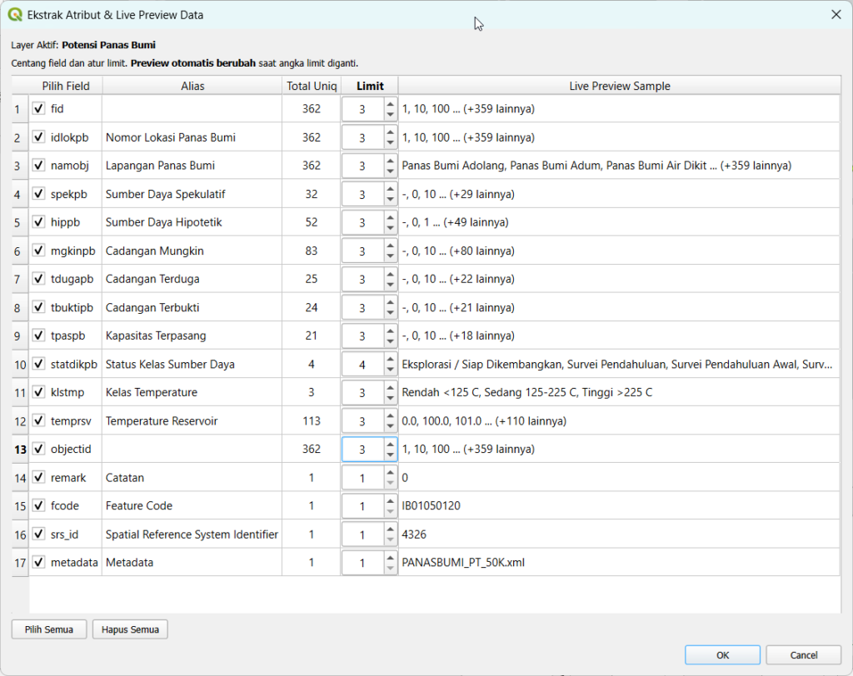Increase the limit for temprsv field
The image size is (853, 676).
[x=390, y=415]
